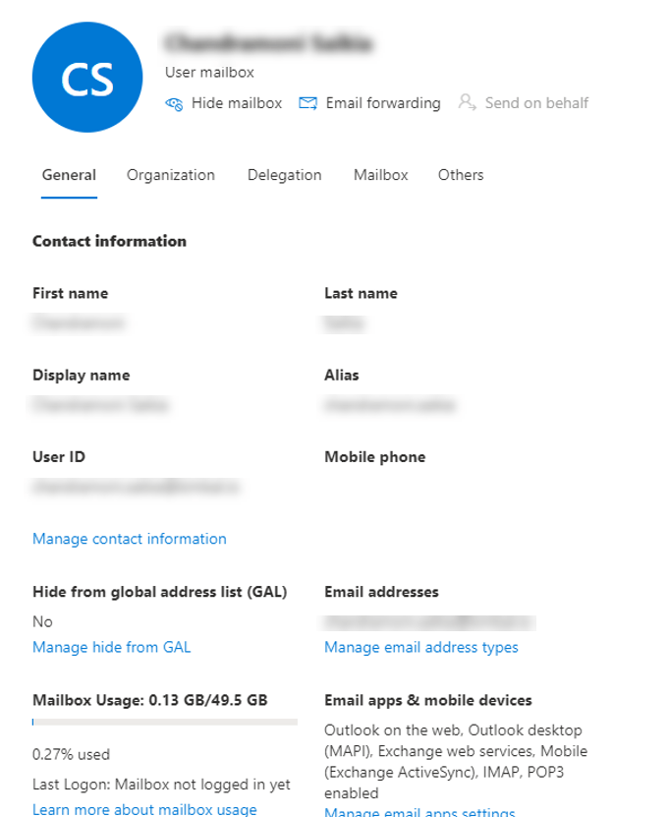Click the Manage contact information link
This screenshot has height=817, width=669.
[x=130, y=539]
